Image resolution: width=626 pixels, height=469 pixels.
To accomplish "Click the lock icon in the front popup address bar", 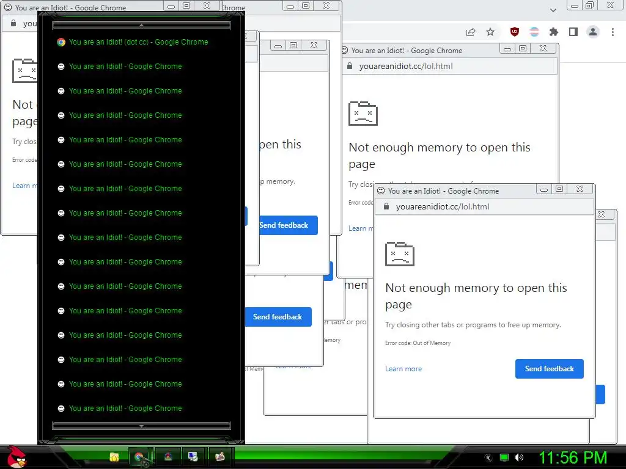I will (386, 206).
